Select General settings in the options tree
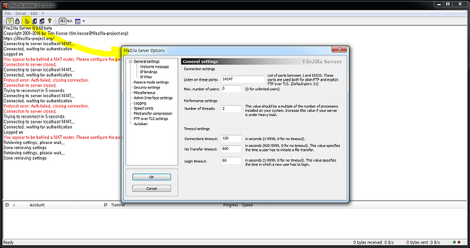Image resolution: width=470 pixels, height=248 pixels. click(x=147, y=62)
